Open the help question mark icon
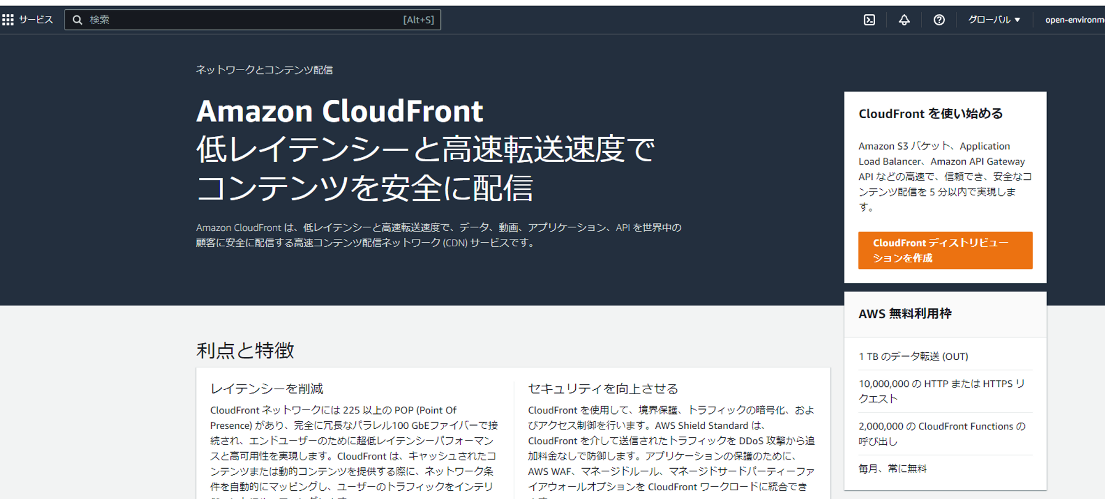Screen dimensions: 1105x499 (x=939, y=20)
